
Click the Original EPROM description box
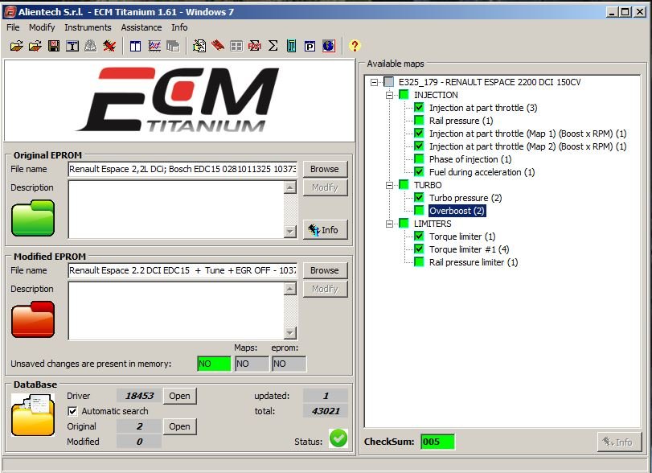pyautogui.click(x=176, y=210)
